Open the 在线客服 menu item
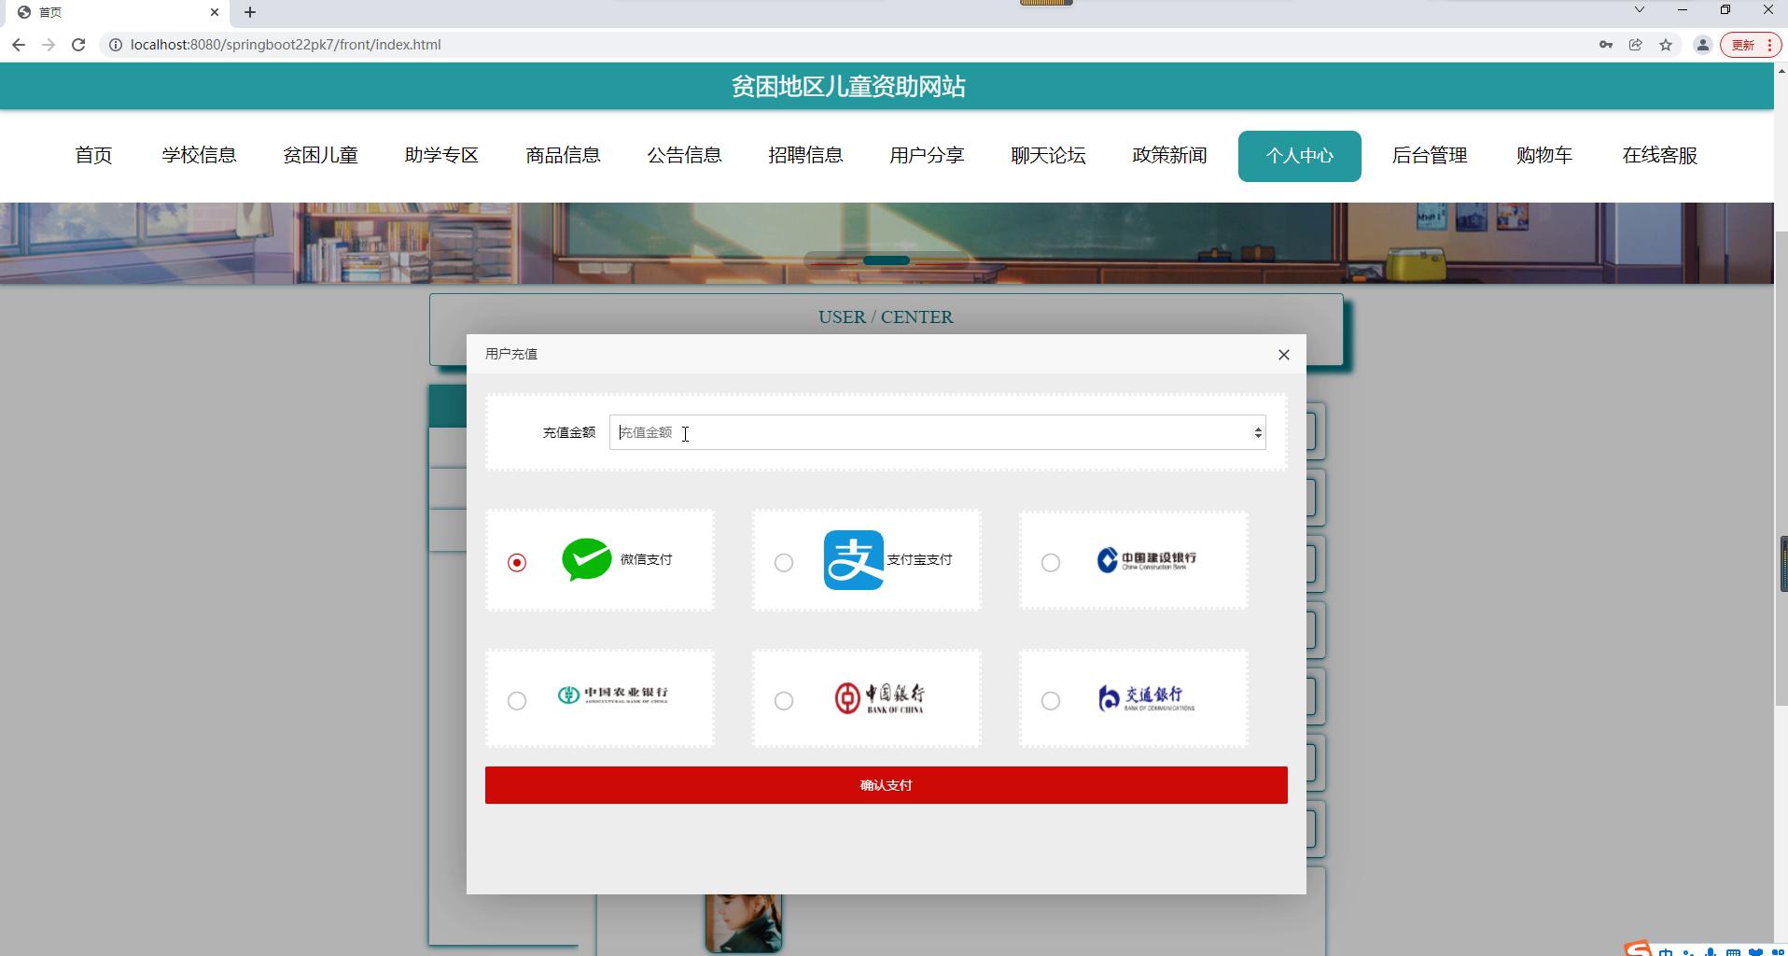This screenshot has width=1788, height=956. pyautogui.click(x=1659, y=156)
